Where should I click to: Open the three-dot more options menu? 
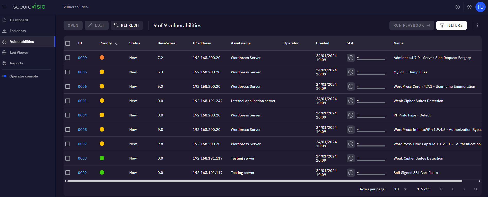click(477, 25)
